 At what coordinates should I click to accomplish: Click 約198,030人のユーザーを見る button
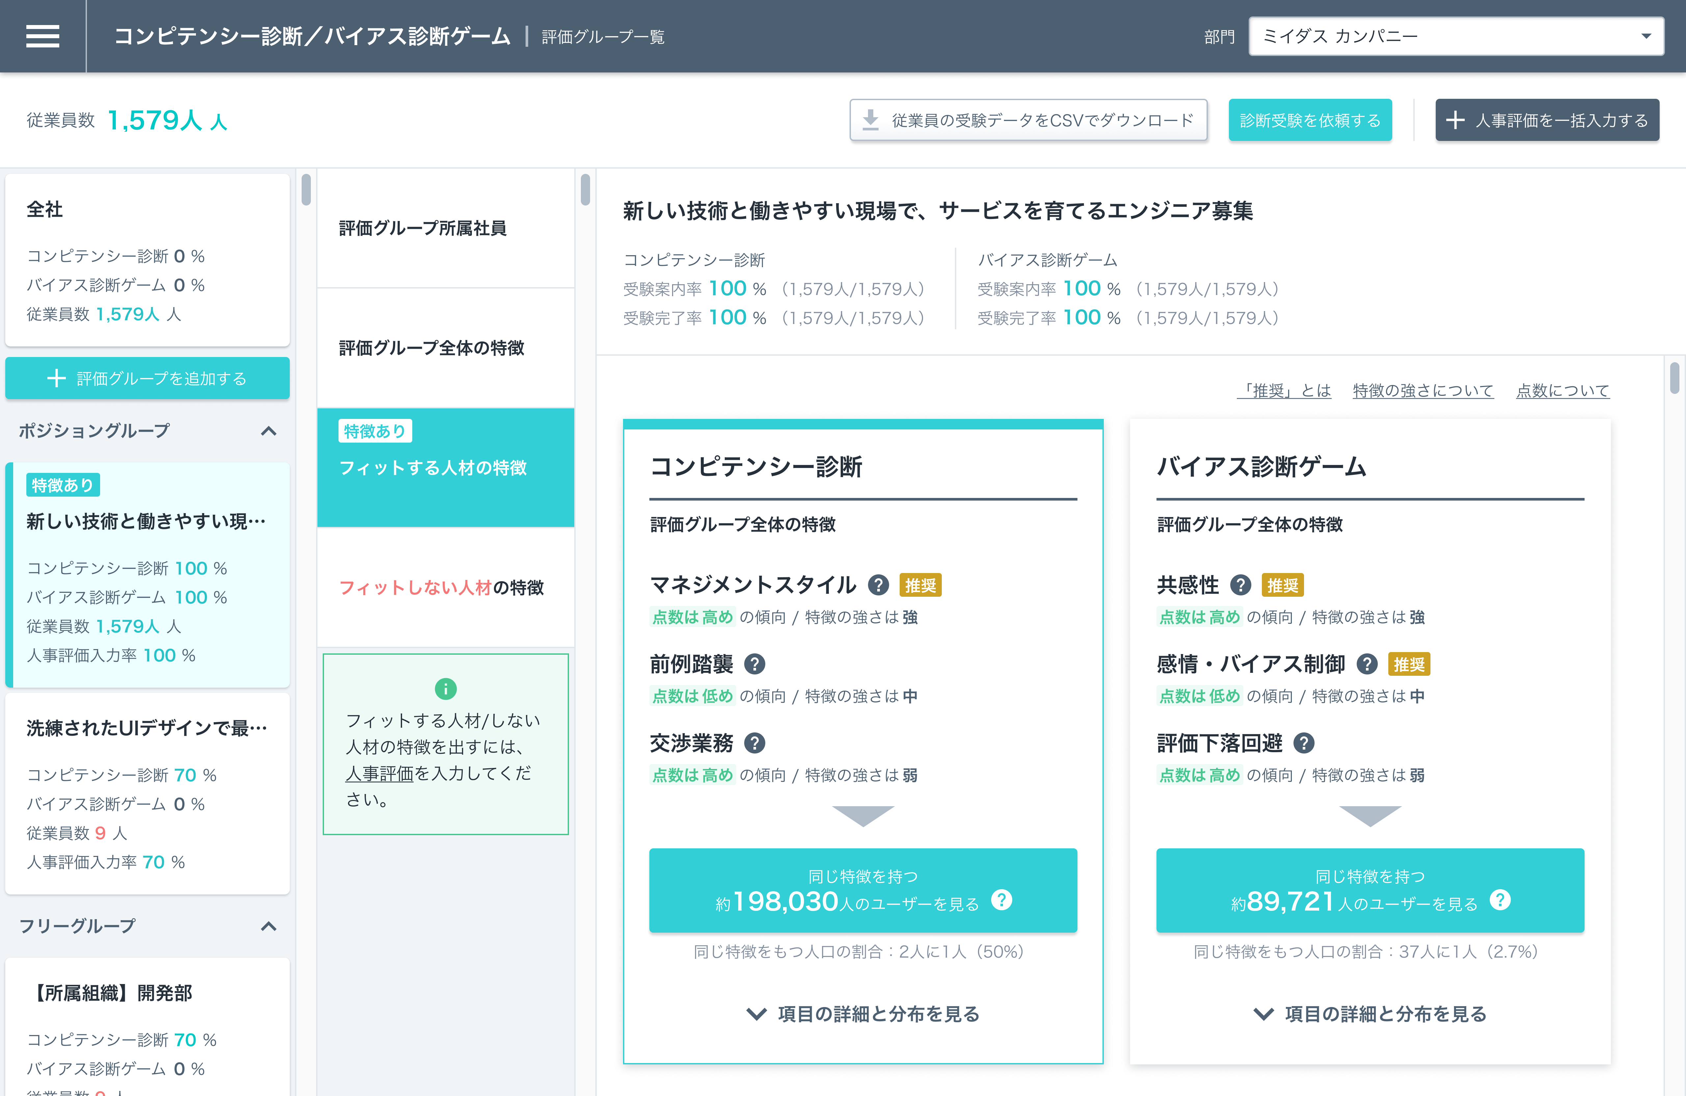[863, 890]
